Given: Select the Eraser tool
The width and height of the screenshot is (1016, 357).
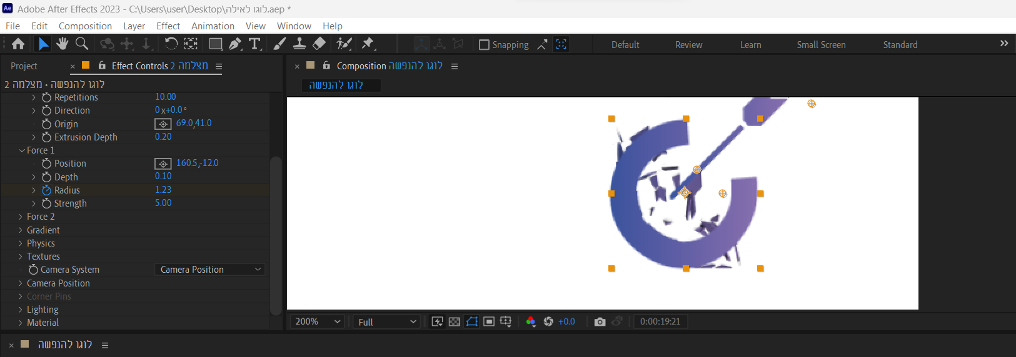Looking at the screenshot, I should (x=319, y=44).
